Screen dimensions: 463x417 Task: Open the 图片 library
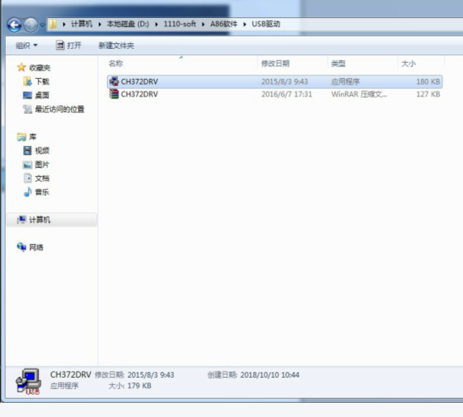tap(42, 164)
